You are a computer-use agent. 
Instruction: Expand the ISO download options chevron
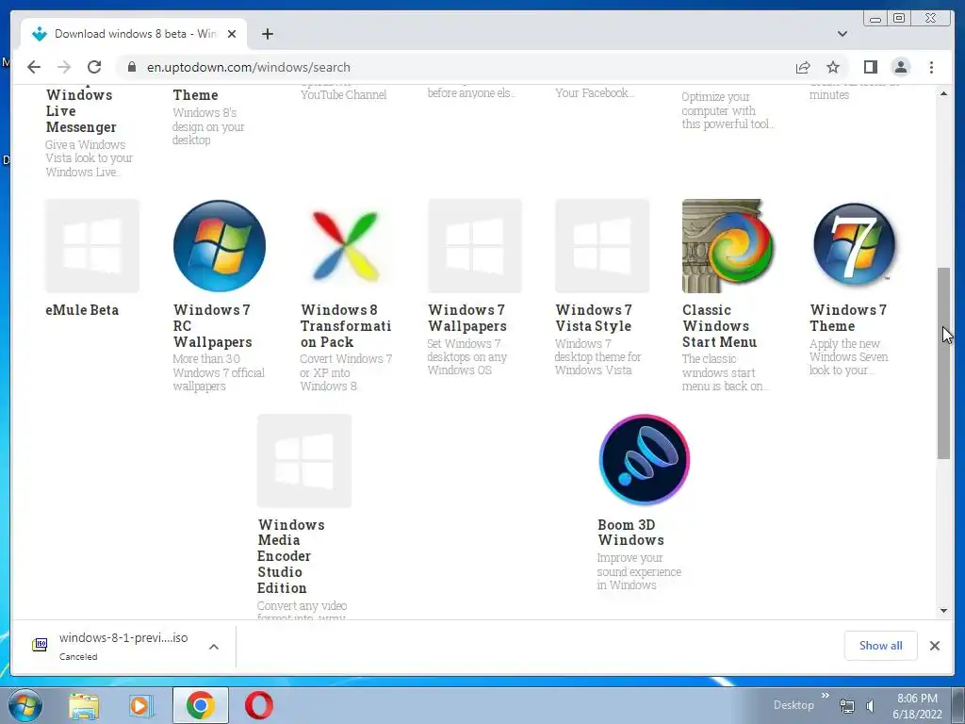click(x=214, y=647)
